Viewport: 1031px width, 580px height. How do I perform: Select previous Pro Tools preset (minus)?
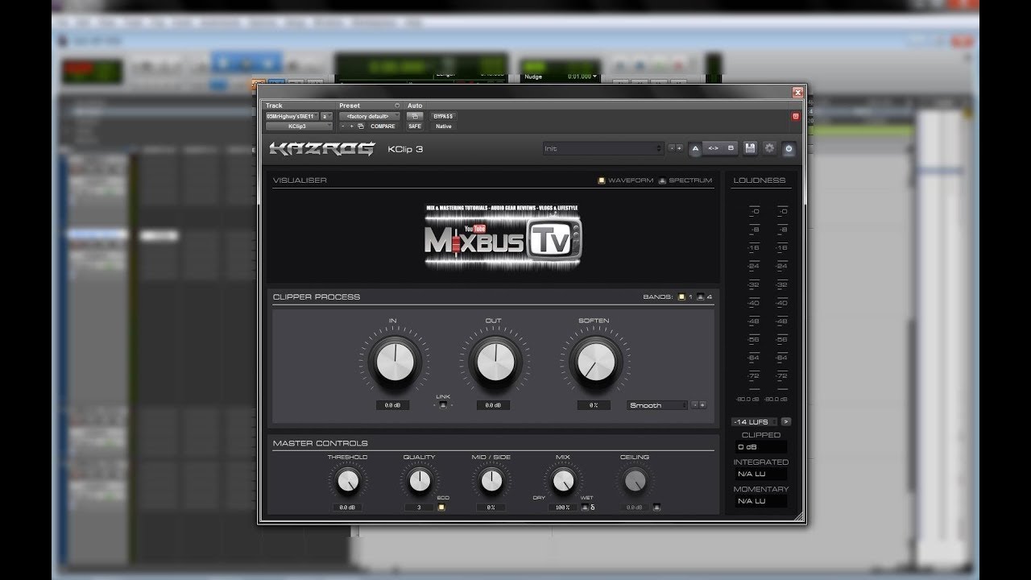click(x=343, y=126)
